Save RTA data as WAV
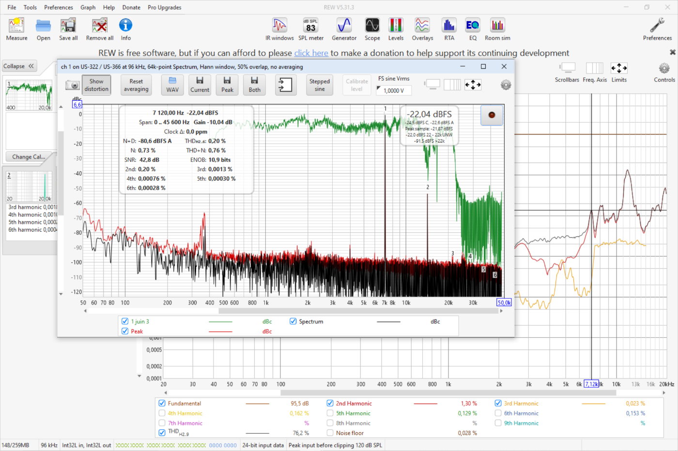 pyautogui.click(x=172, y=85)
